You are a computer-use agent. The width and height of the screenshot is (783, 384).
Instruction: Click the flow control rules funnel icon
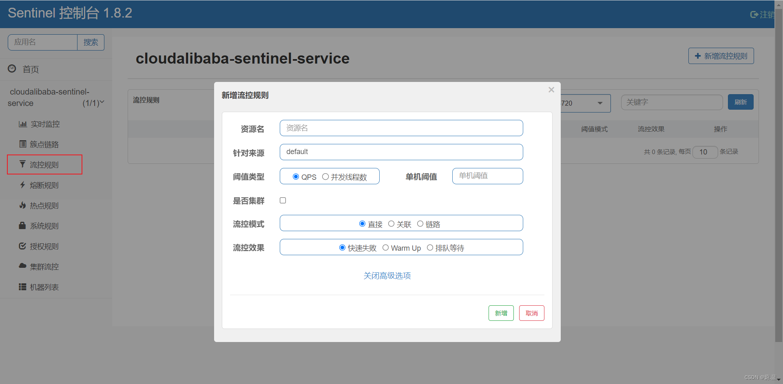(x=23, y=164)
